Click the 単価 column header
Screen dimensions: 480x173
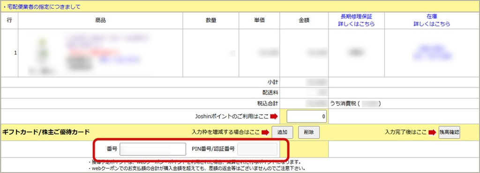coord(259,21)
